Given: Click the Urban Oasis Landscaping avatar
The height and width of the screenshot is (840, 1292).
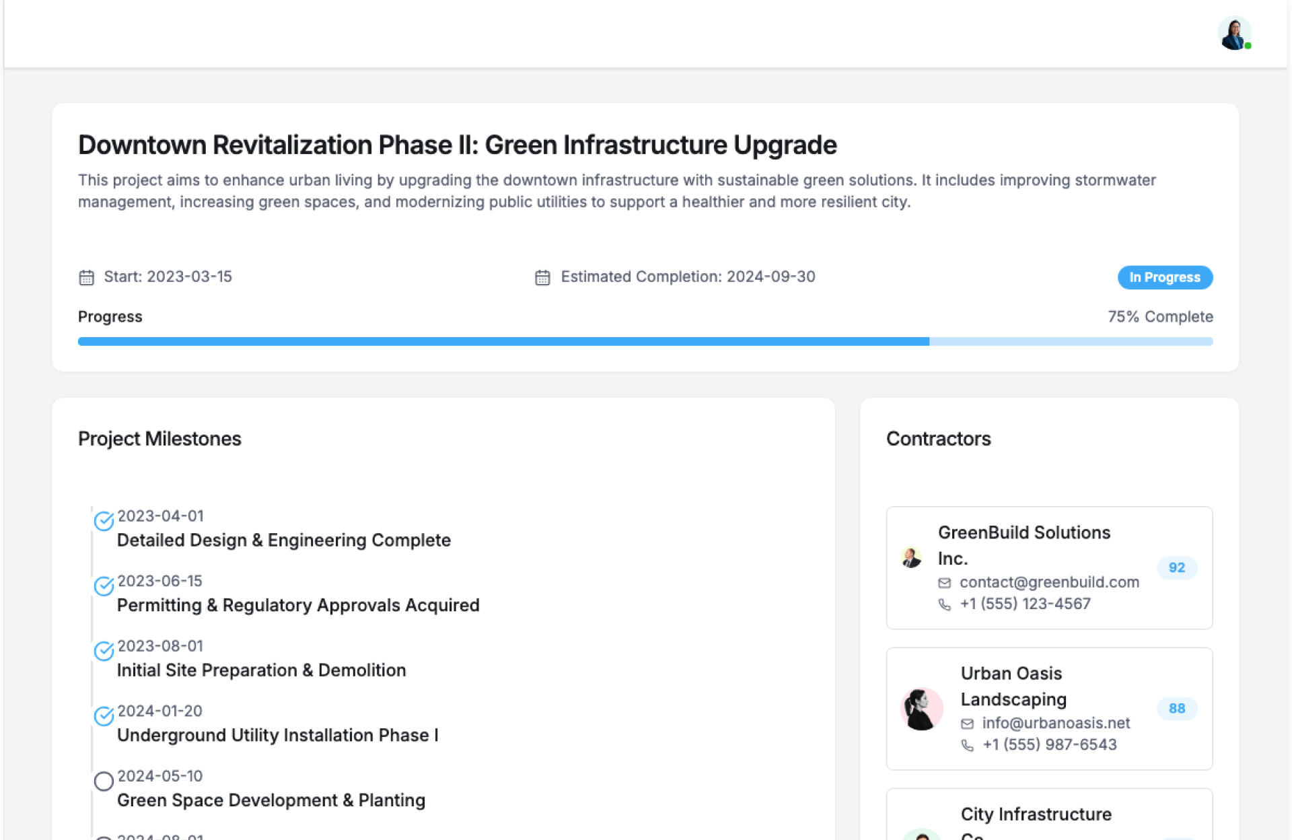Looking at the screenshot, I should 921,709.
